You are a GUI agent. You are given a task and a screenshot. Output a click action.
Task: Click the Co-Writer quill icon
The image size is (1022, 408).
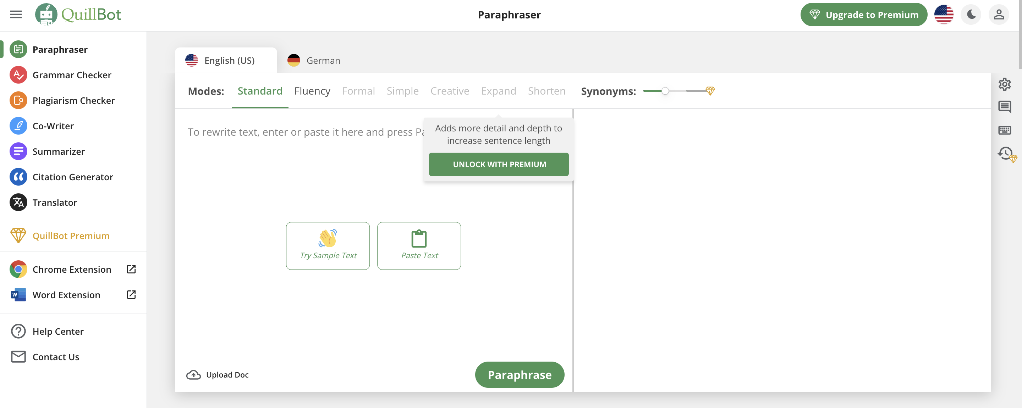pyautogui.click(x=18, y=126)
